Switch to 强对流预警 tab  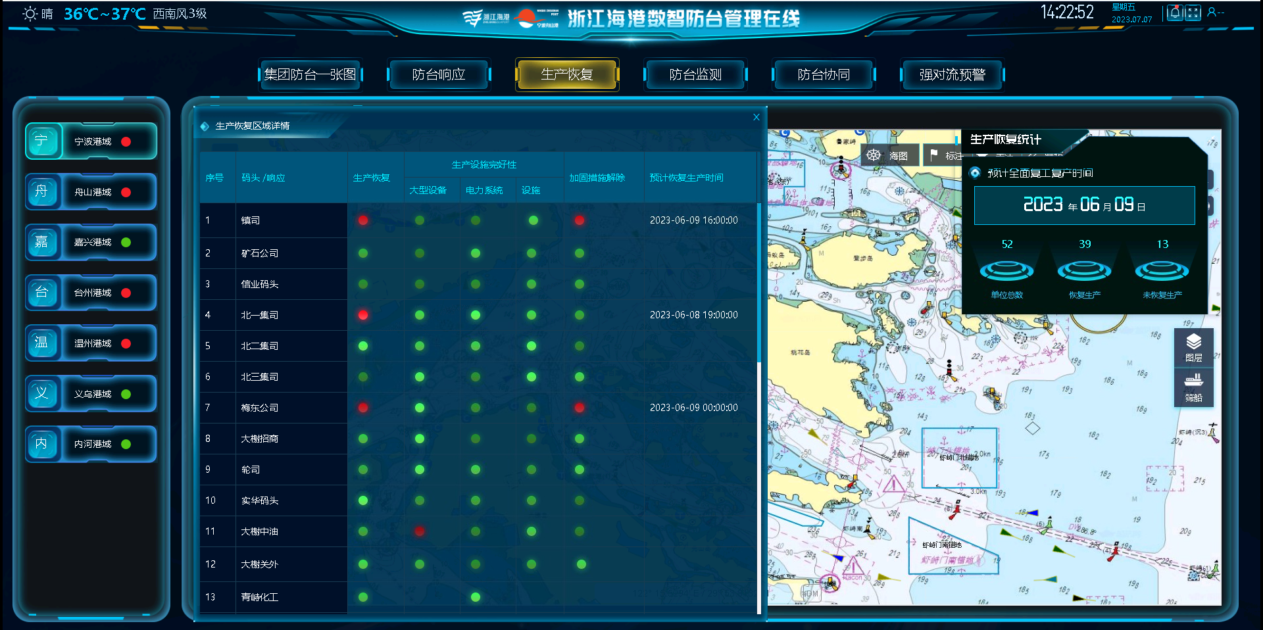pos(952,74)
